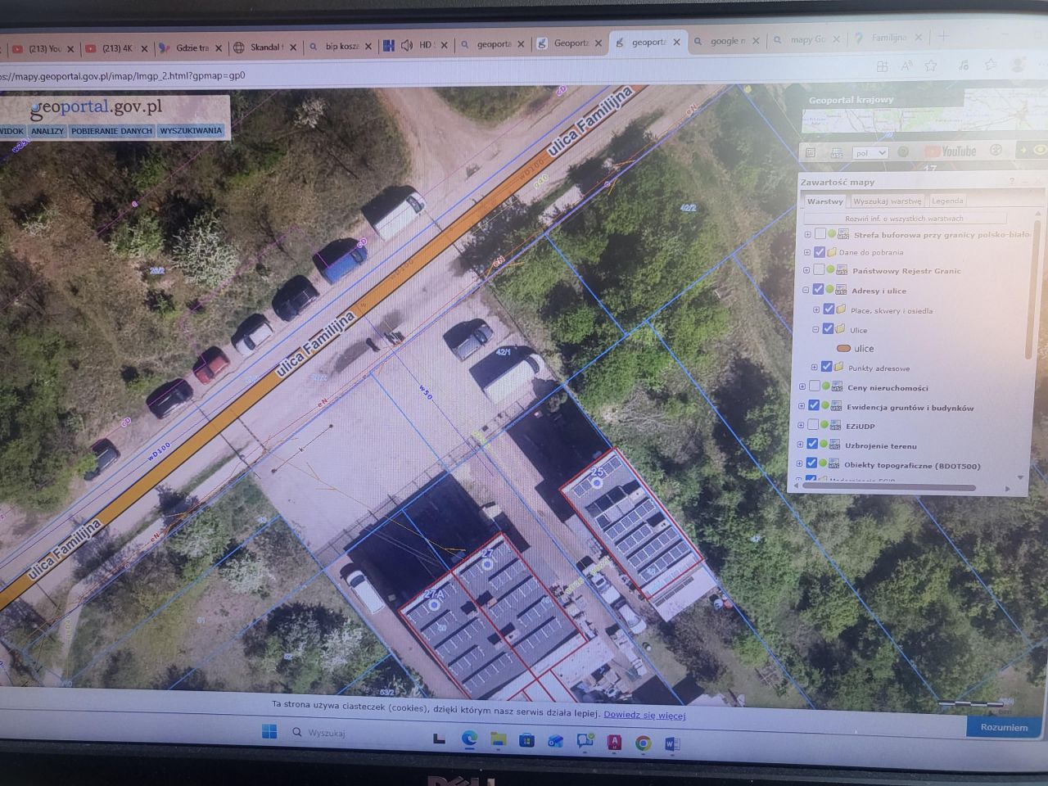Open the chat app icon on the taskbar
This screenshot has width=1048, height=786.
(x=585, y=742)
